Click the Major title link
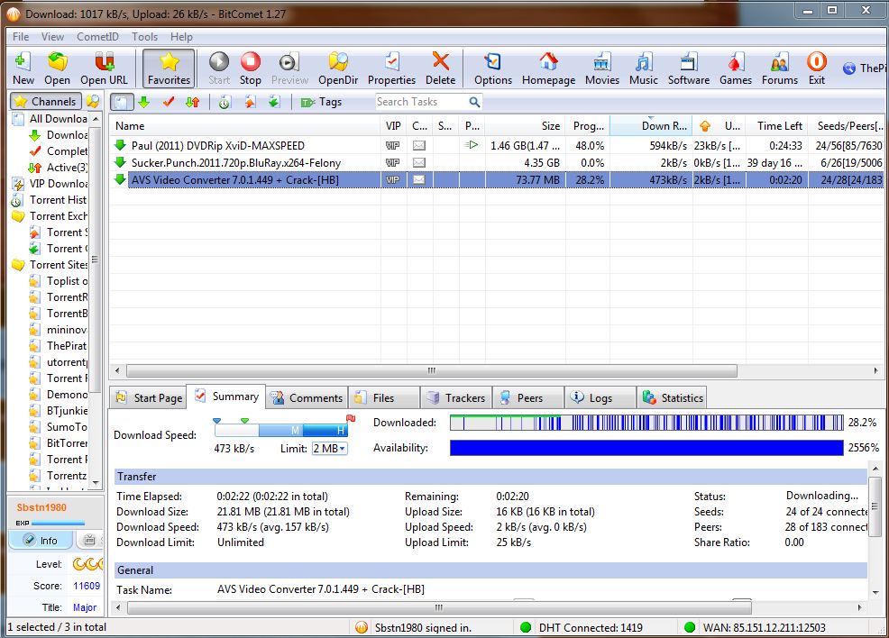Viewport: 889px width, 638px height. [x=85, y=607]
